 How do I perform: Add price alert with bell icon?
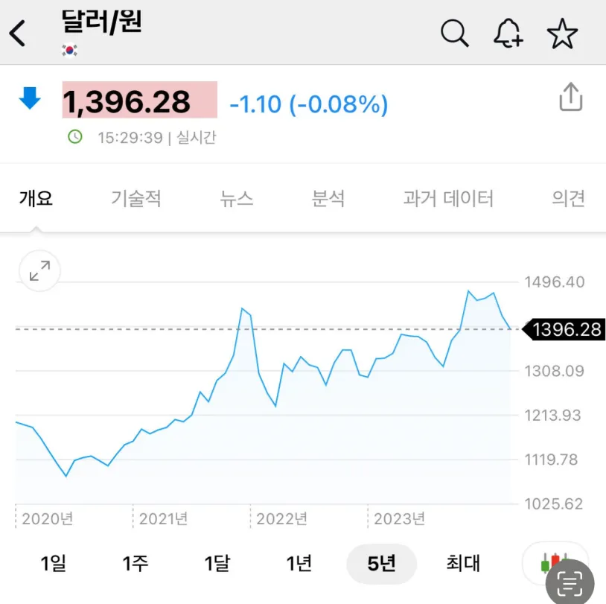point(508,34)
